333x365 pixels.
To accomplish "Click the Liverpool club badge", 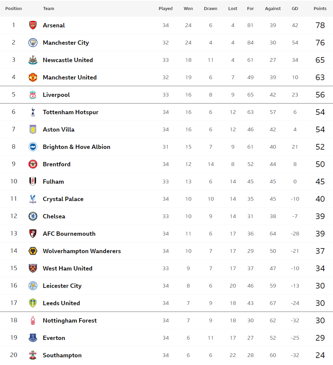I will click(x=33, y=95).
